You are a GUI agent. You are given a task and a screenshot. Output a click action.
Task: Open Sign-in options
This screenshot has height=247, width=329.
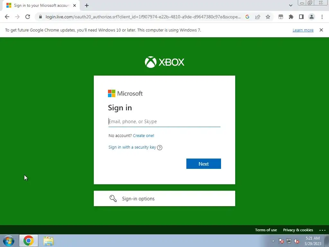[x=164, y=198]
